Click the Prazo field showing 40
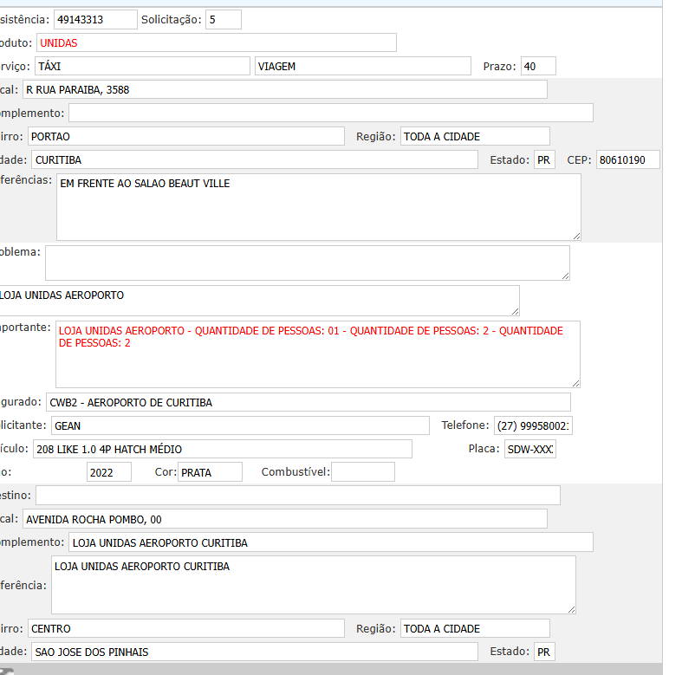The image size is (695, 675). [538, 66]
